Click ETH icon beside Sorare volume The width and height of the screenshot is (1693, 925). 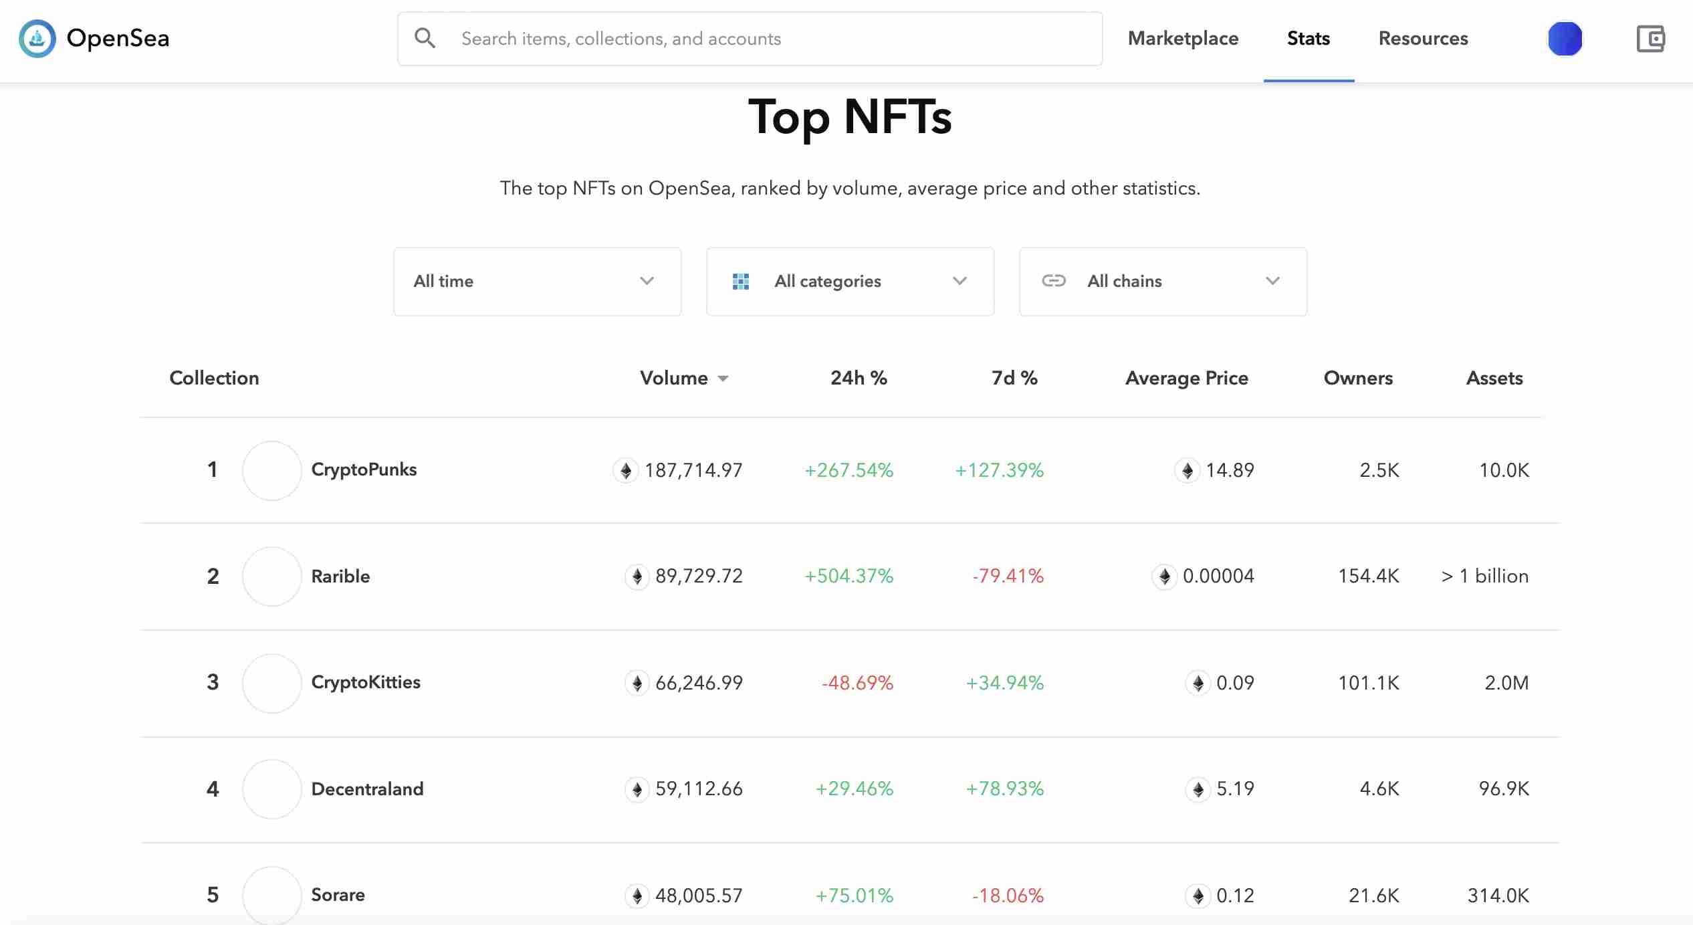[637, 896]
